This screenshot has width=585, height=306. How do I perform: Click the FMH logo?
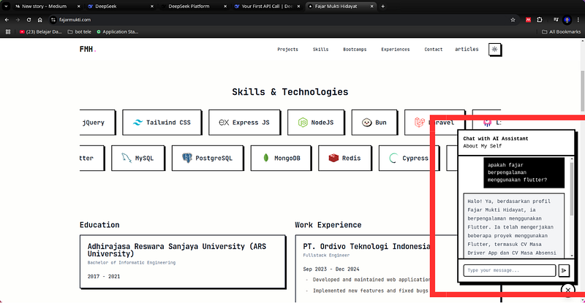88,49
